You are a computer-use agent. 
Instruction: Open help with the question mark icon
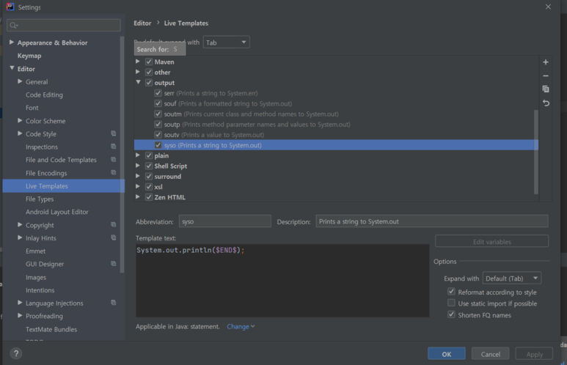(x=16, y=353)
